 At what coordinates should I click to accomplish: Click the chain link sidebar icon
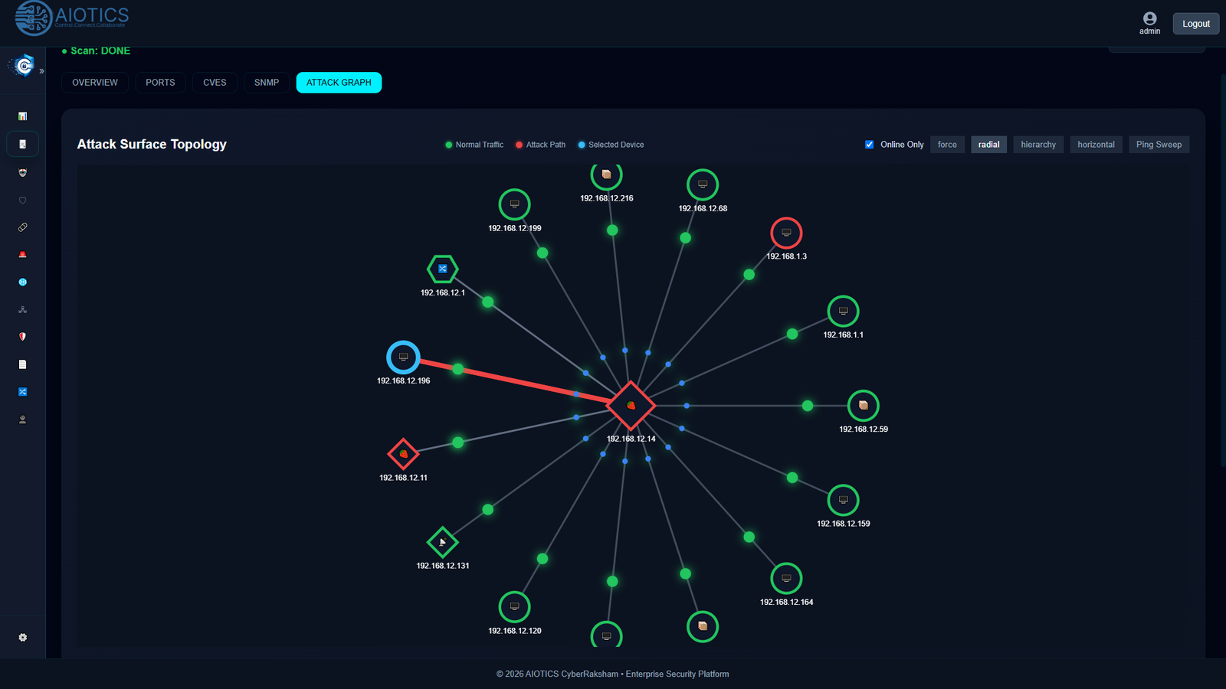[22, 227]
